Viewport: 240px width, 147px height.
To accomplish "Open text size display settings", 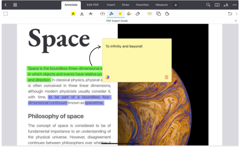I will tap(226, 5).
